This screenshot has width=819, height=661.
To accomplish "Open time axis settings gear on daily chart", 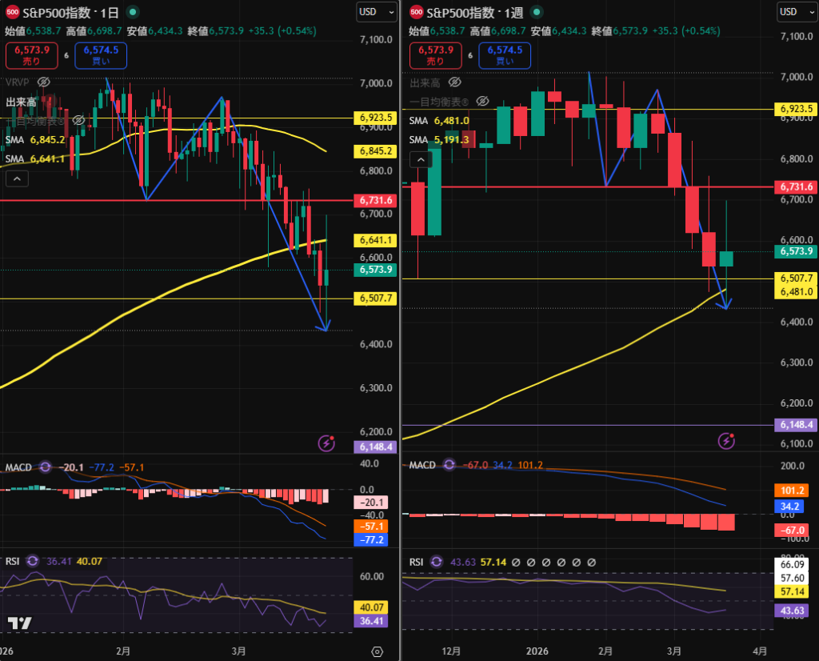I will coord(378,651).
